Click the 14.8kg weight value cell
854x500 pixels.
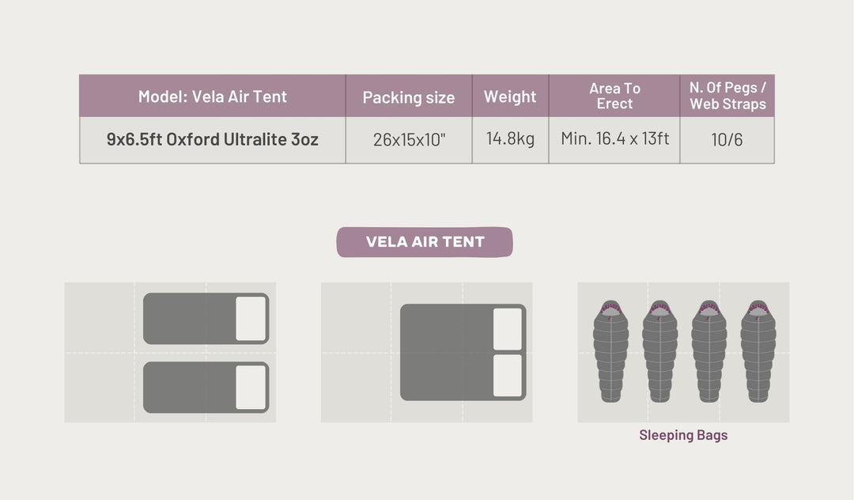coord(510,139)
